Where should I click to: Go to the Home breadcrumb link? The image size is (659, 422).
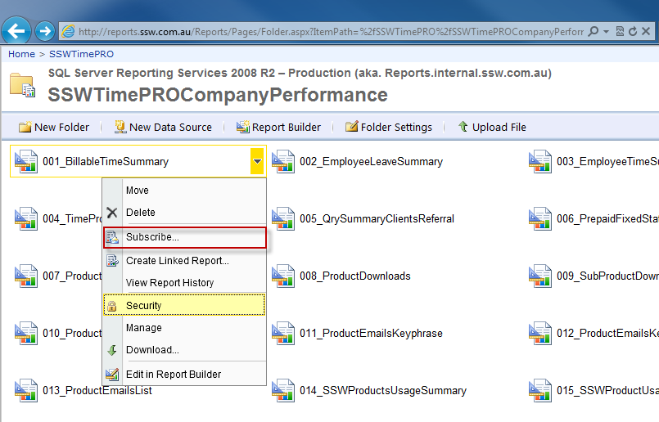(21, 54)
